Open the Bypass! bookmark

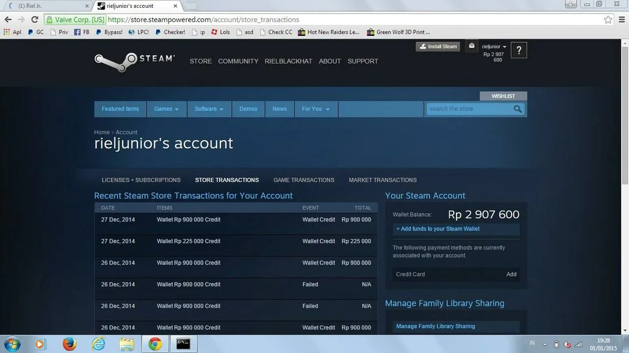(109, 32)
